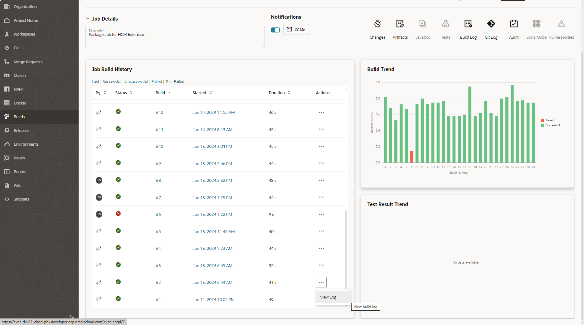Toggle the notifications switch
This screenshot has height=325, width=584.
pyautogui.click(x=275, y=30)
